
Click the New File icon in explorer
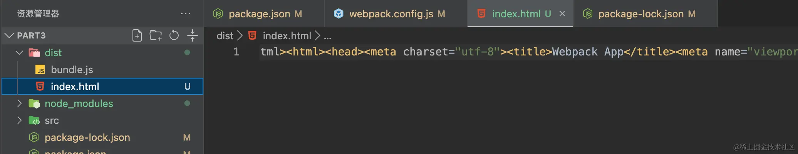137,35
